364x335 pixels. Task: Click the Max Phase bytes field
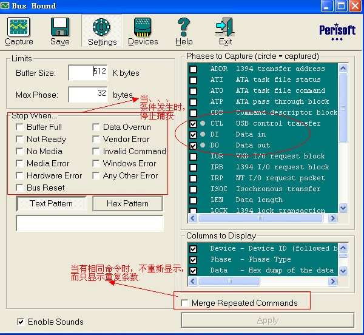pyautogui.click(x=88, y=95)
